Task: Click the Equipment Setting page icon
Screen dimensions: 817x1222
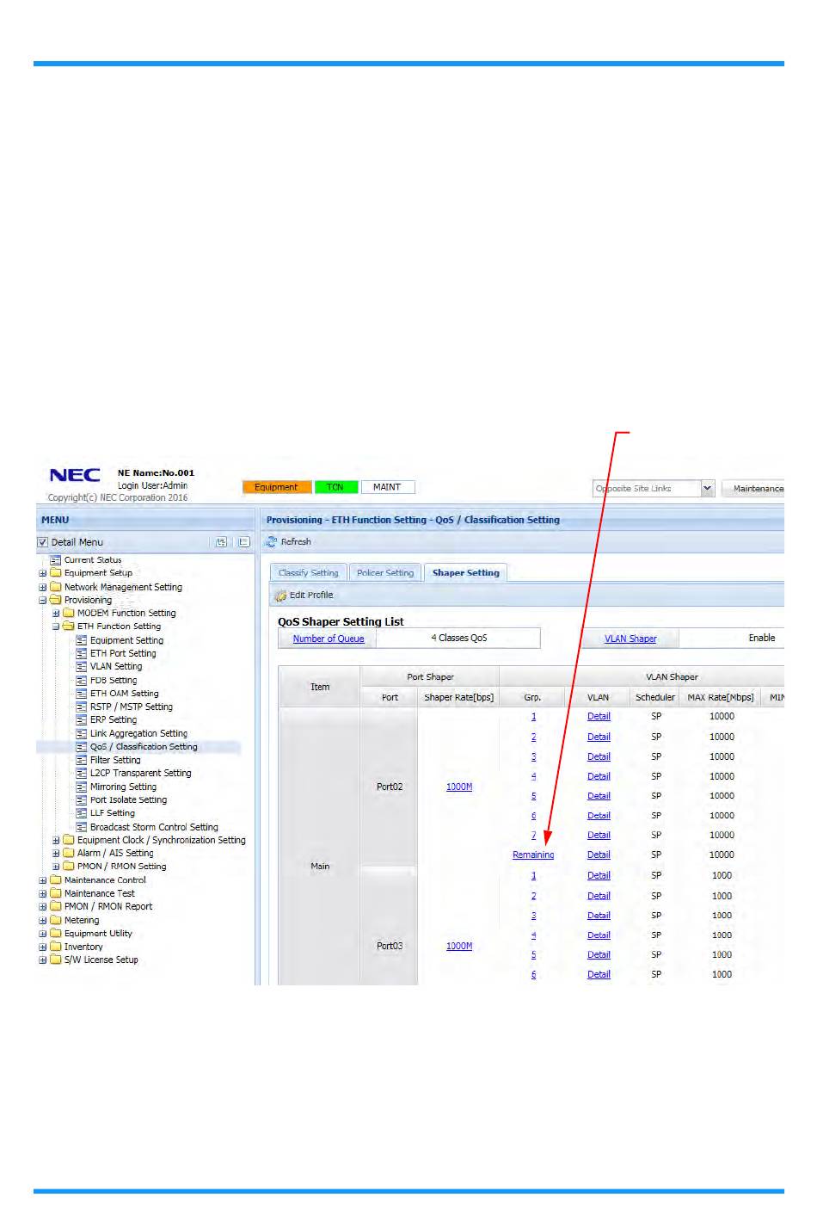Action: click(82, 640)
